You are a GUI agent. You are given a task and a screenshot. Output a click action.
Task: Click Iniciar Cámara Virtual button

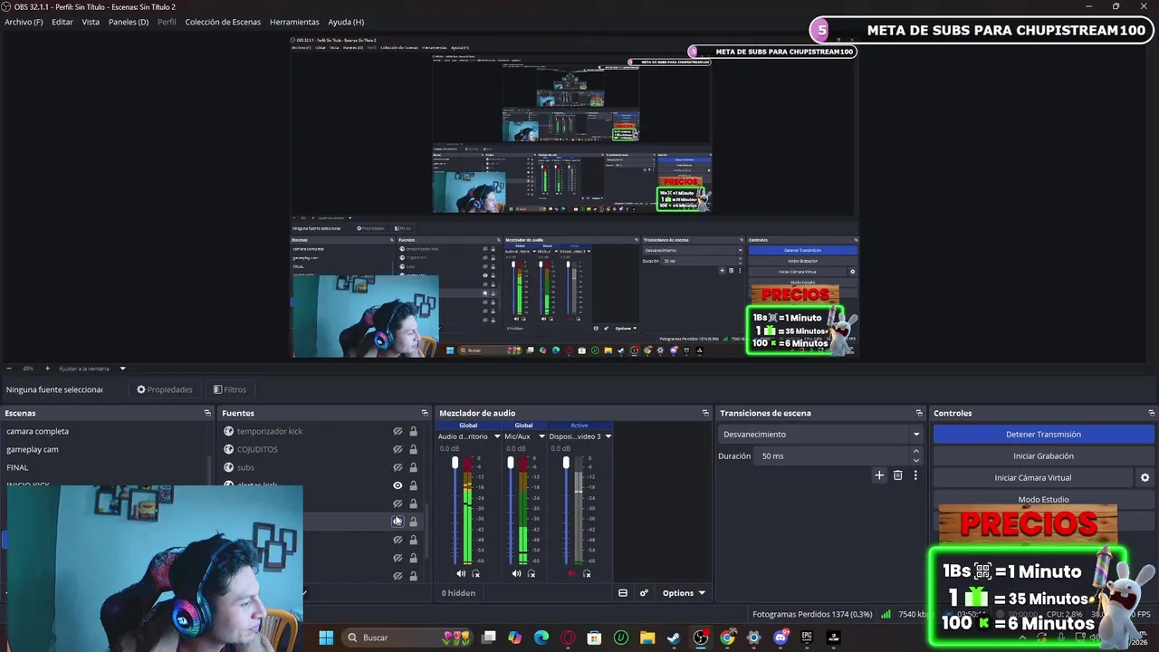coord(1032,477)
